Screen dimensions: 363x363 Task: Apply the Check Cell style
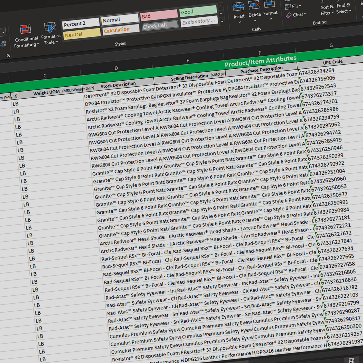pyautogui.click(x=160, y=25)
